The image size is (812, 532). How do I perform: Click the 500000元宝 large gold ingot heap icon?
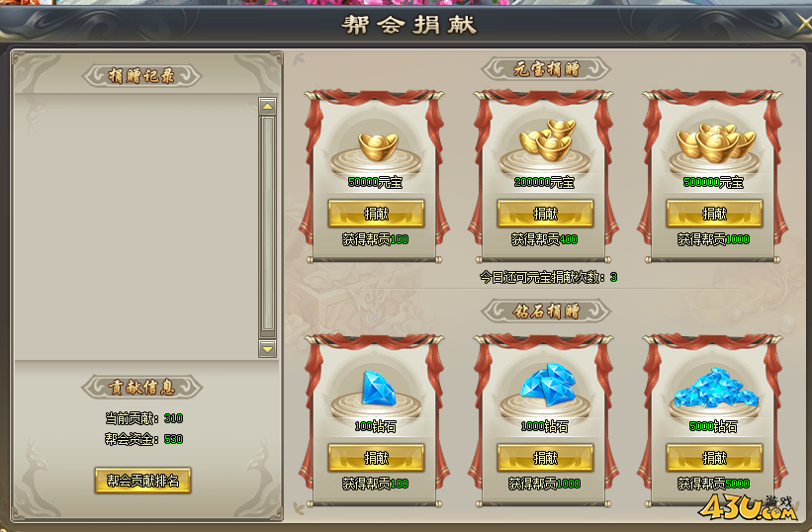716,142
